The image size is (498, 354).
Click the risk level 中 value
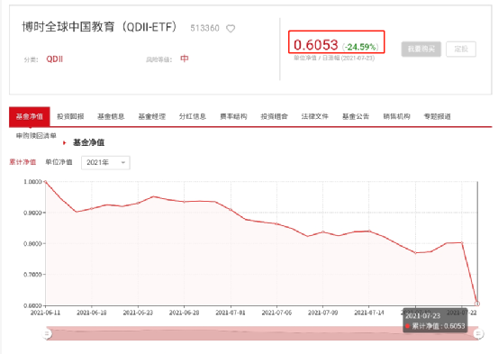[185, 59]
